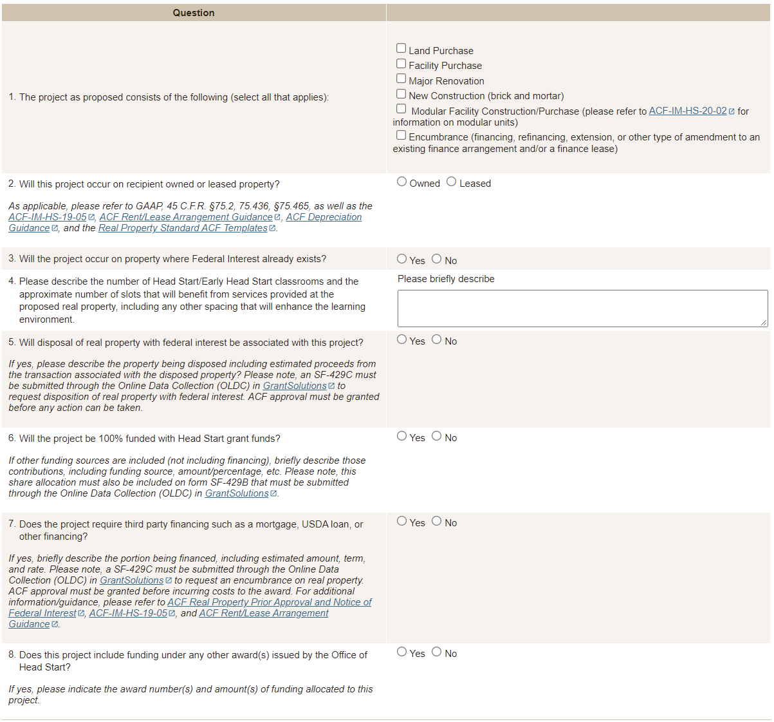Click the classroom description text box

tap(582, 309)
